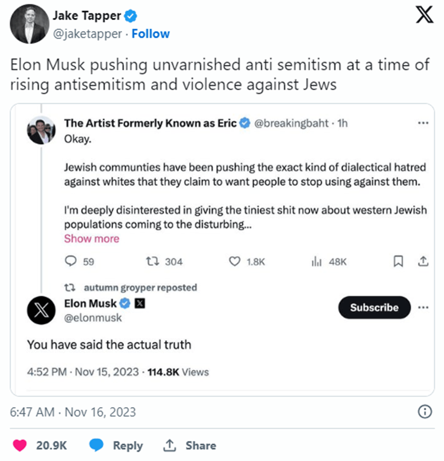This screenshot has height=461, width=444.
Task: Open views analytics icon showing 48K
Action: click(317, 261)
